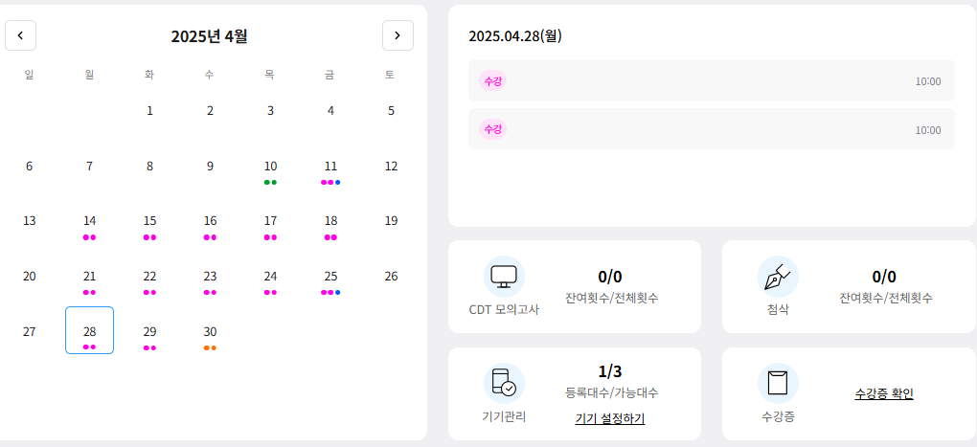The width and height of the screenshot is (977, 447).
Task: Select April 11 on the calendar
Action: pyautogui.click(x=330, y=172)
